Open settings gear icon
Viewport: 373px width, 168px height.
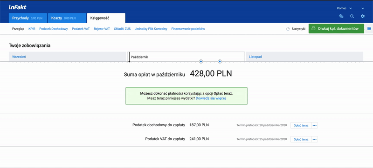point(363,16)
